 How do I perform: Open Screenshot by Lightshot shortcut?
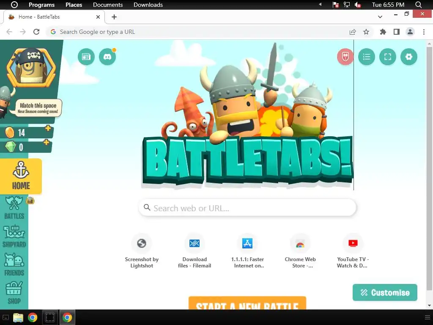click(x=142, y=251)
